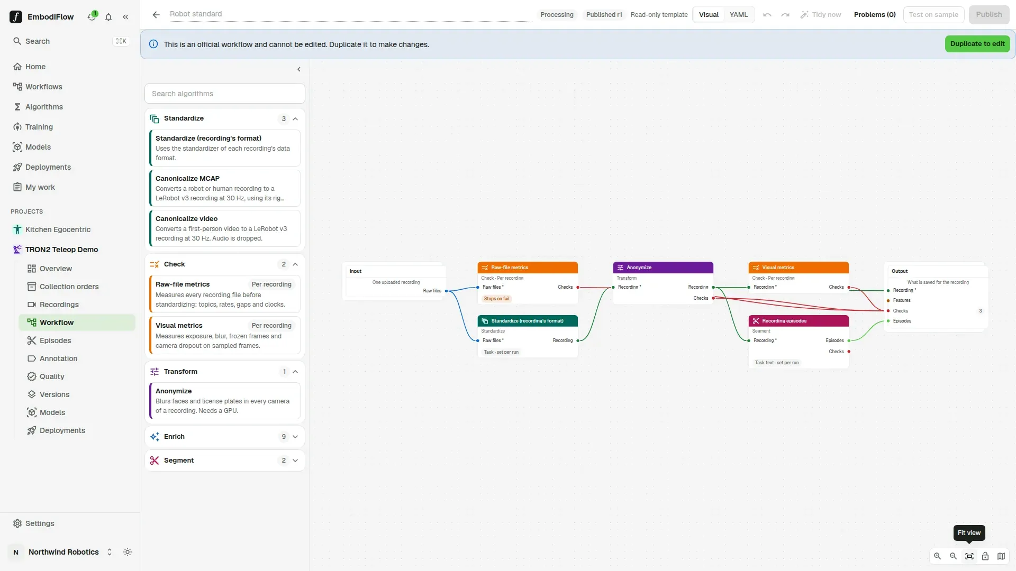The width and height of the screenshot is (1016, 571).
Task: Collapse the Standardize category
Action: coord(295,119)
